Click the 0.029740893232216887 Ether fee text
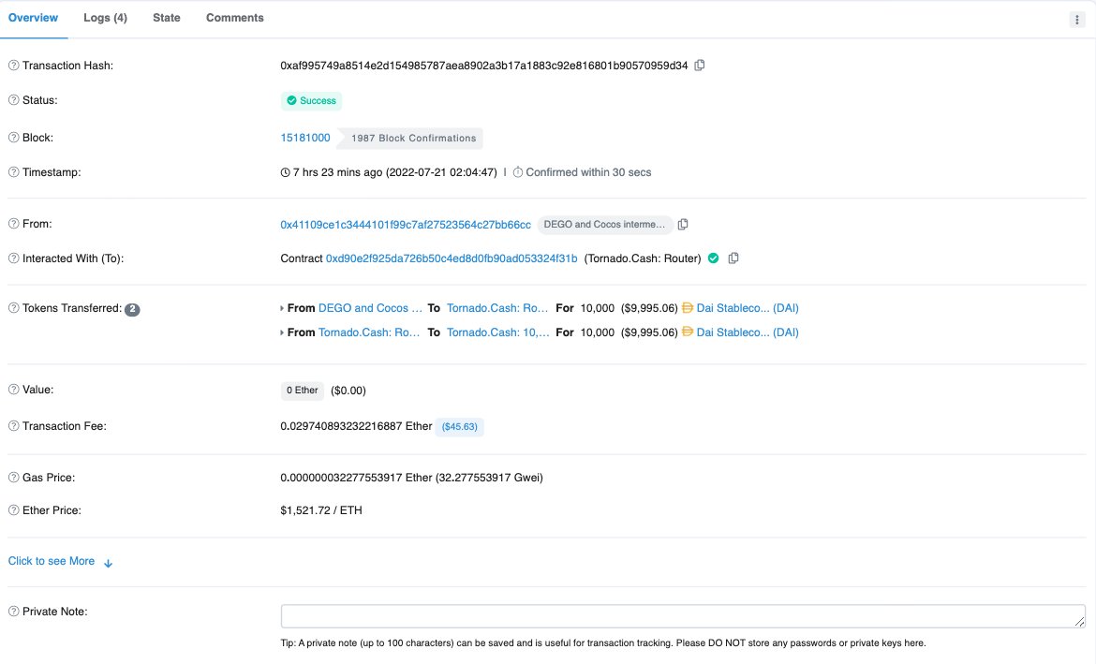Viewport: 1096px width, 664px height. (356, 426)
